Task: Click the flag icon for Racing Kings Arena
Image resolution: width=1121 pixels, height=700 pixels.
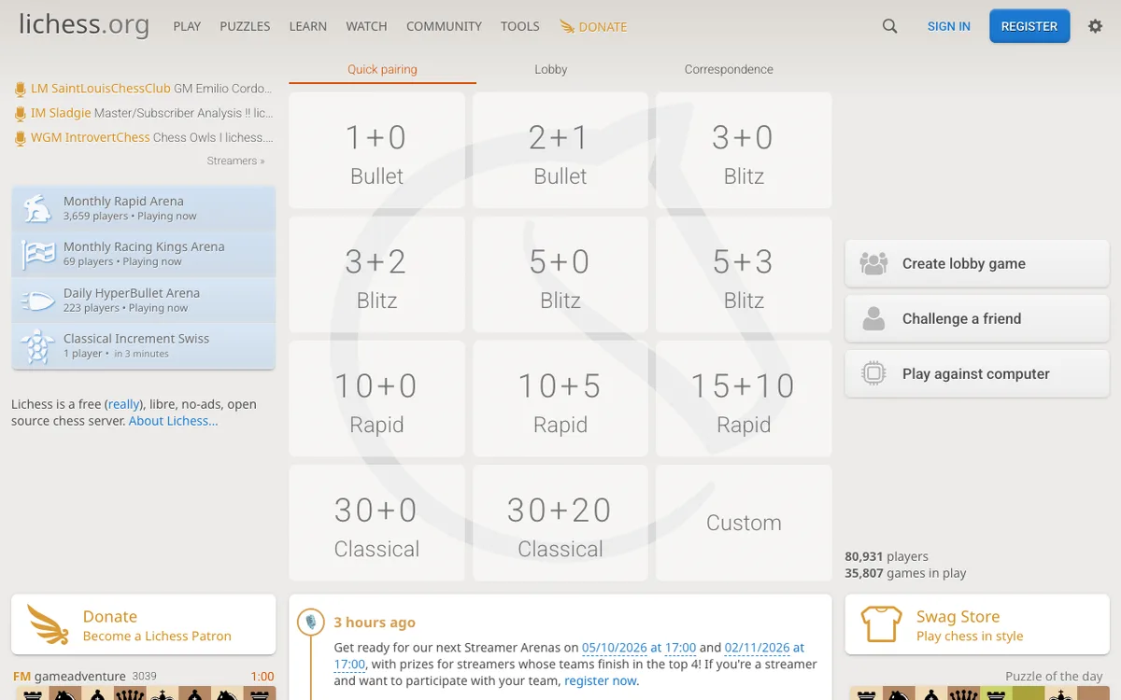Action: click(37, 254)
